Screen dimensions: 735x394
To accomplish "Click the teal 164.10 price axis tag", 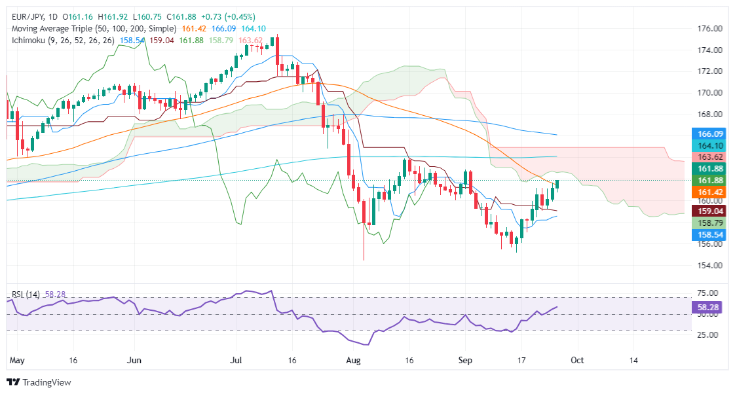I will (710, 145).
